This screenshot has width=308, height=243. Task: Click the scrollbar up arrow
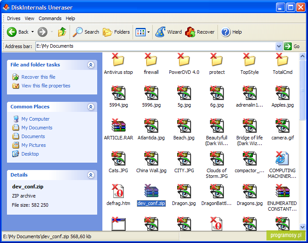tap(302, 56)
